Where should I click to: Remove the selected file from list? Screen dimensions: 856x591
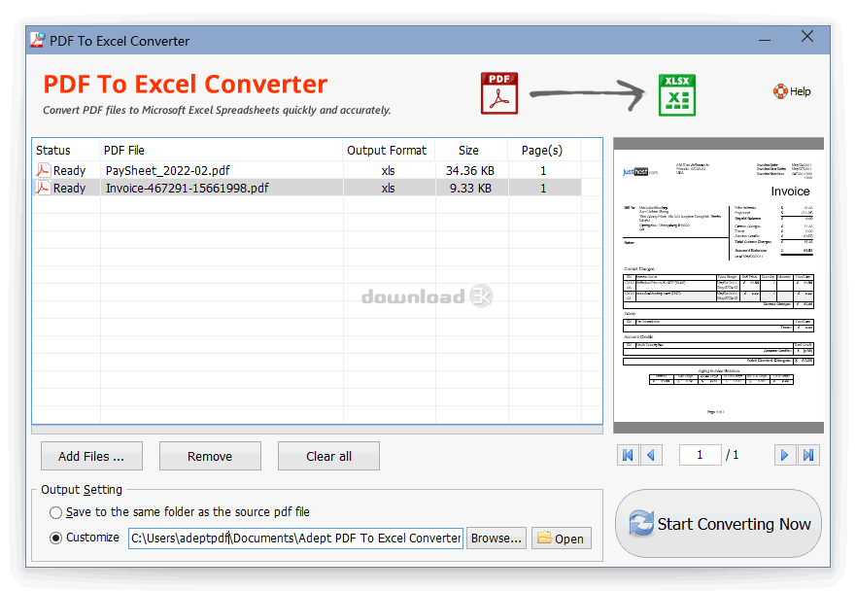pos(210,456)
